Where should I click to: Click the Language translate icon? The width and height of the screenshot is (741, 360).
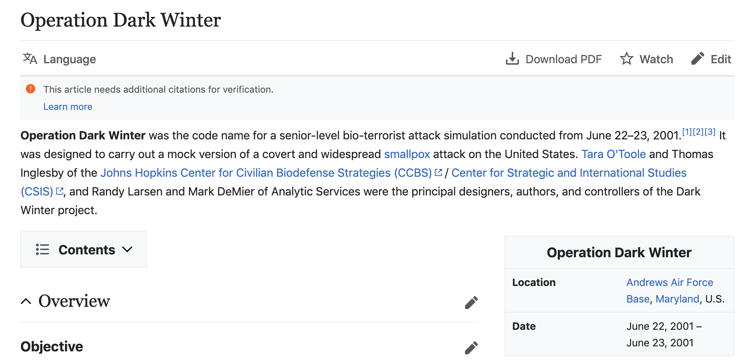(x=30, y=59)
